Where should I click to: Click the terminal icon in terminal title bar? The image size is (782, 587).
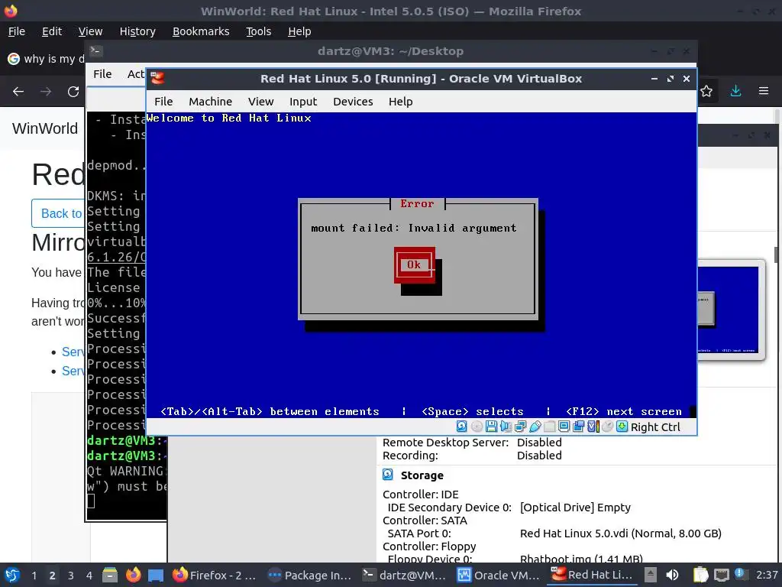[95, 50]
